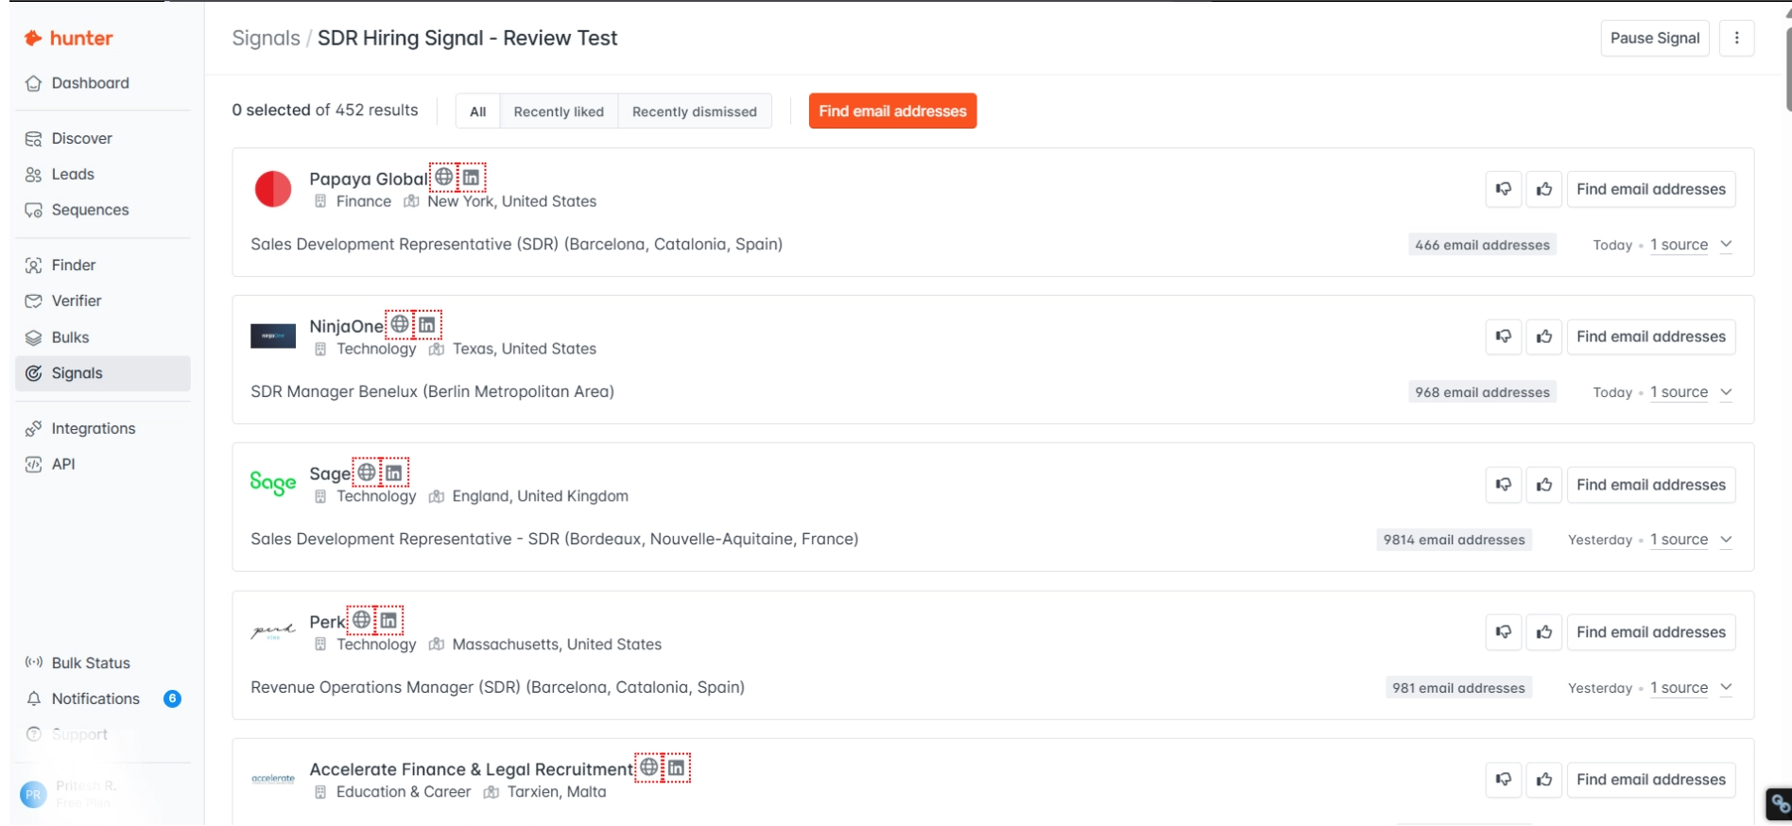
Task: Click Pause Signal button
Action: pos(1655,38)
